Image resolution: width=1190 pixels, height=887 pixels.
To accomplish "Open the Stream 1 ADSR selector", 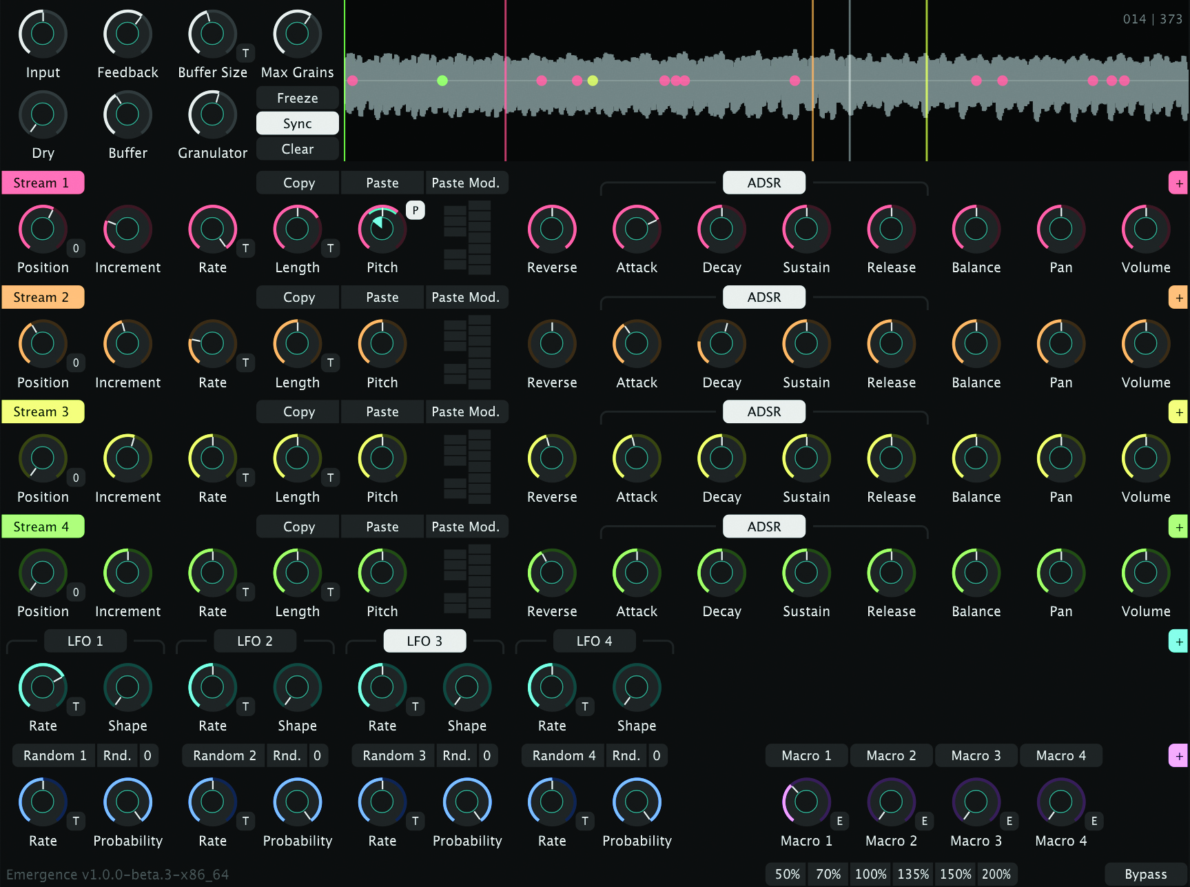I will 764,183.
